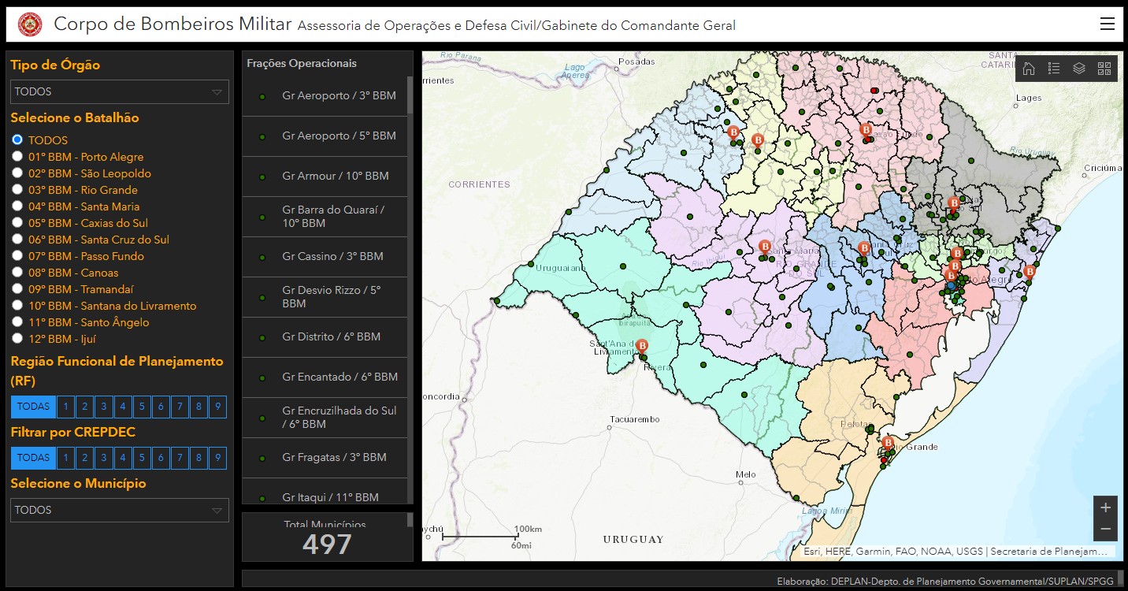The width and height of the screenshot is (1128, 591).
Task: Open the map layers icon
Action: pos(1079,69)
